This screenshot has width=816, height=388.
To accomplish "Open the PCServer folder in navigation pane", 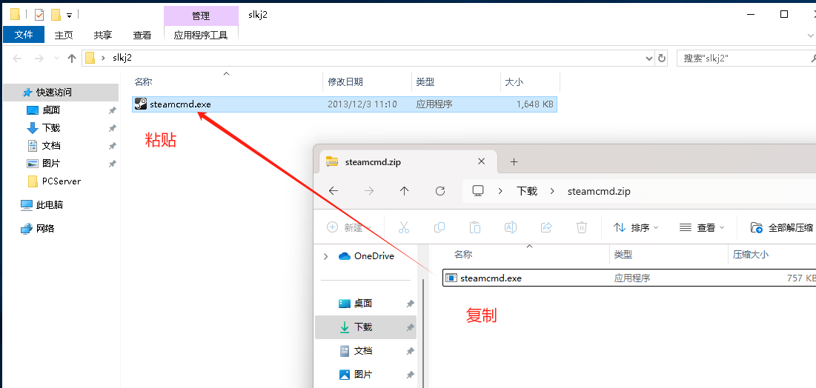I will click(x=62, y=181).
